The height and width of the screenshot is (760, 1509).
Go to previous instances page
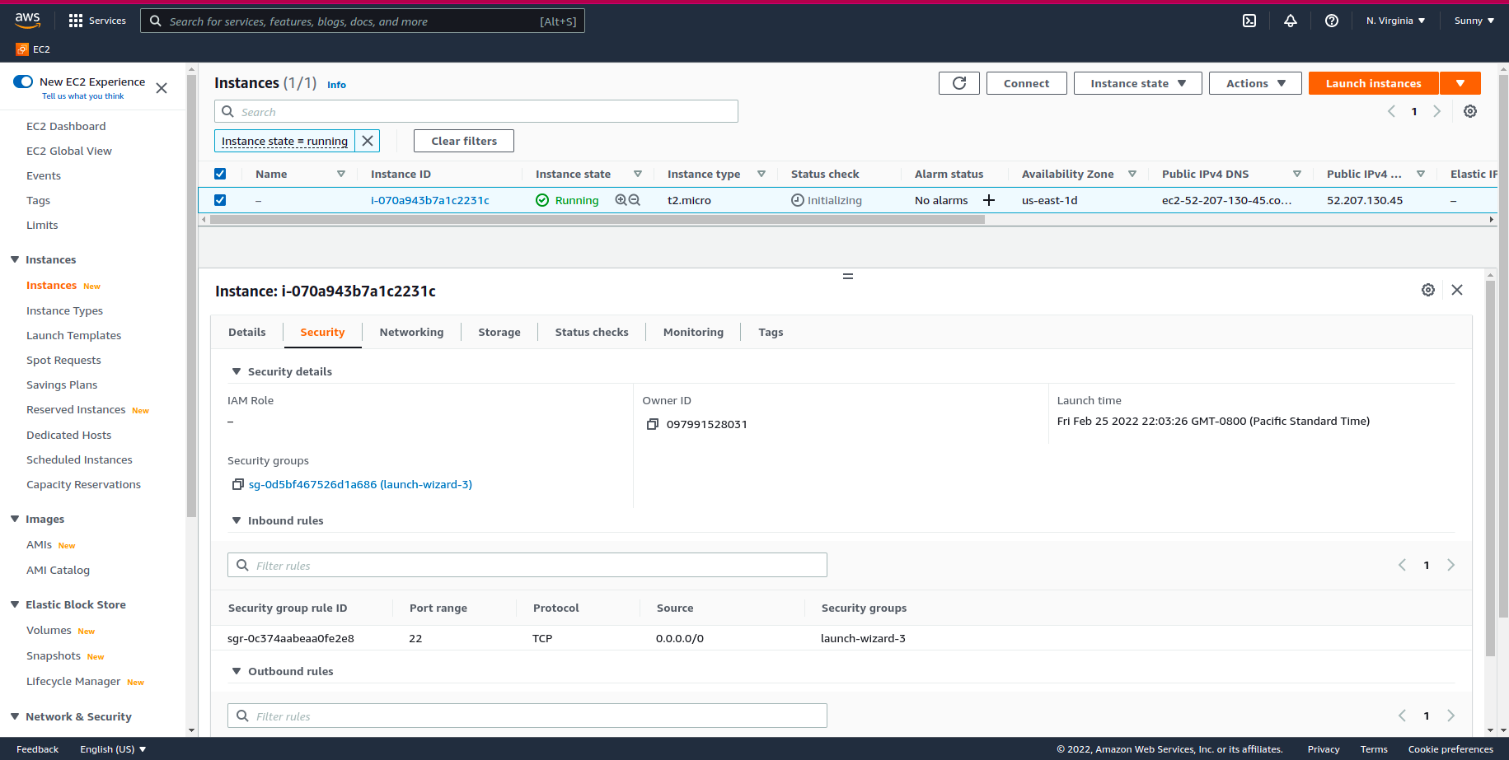[1391, 111]
